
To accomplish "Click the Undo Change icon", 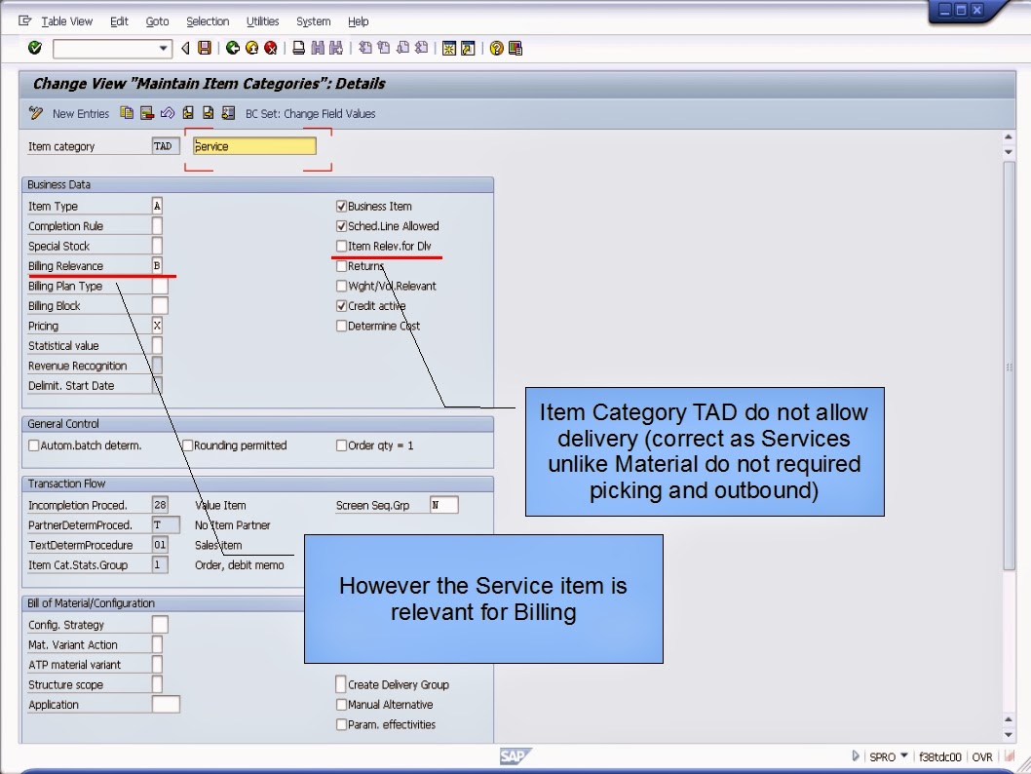I will pyautogui.click(x=167, y=113).
